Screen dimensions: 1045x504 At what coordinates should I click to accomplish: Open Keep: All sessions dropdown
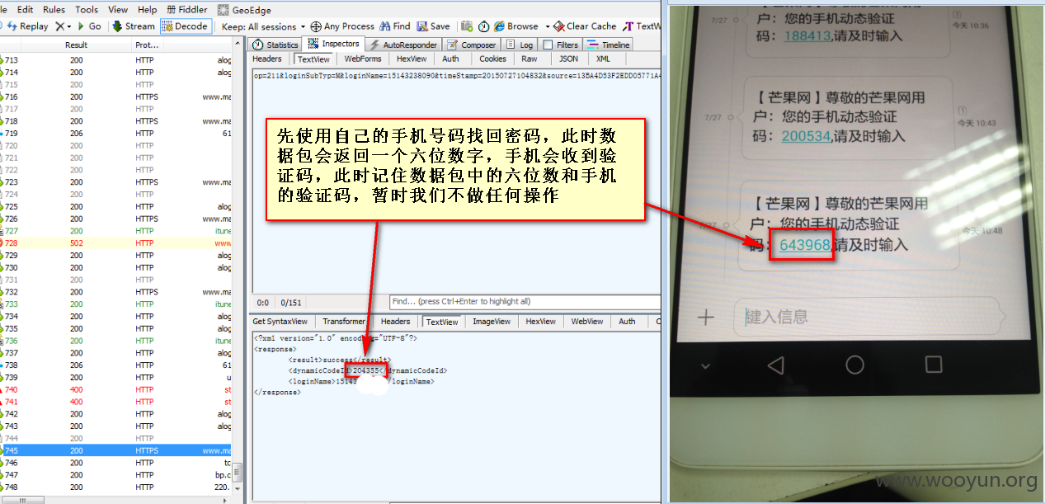click(264, 26)
